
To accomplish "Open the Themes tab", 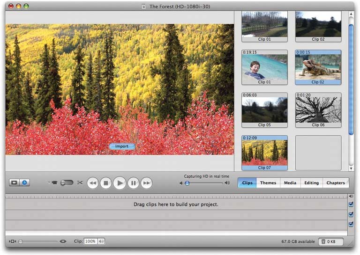I will click(x=268, y=183).
